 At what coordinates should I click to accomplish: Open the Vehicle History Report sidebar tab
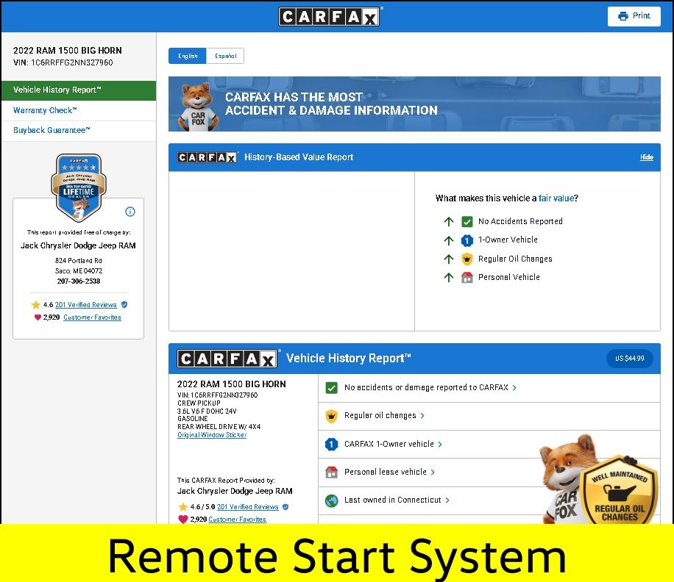click(x=79, y=90)
